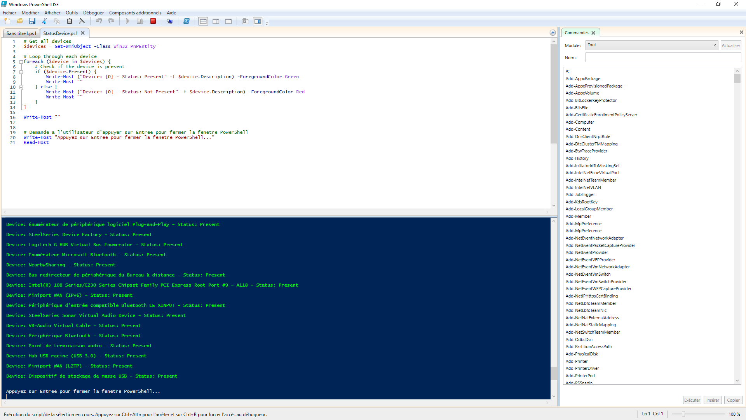
Task: Click the Save file icon in toolbar
Action: pyautogui.click(x=32, y=21)
